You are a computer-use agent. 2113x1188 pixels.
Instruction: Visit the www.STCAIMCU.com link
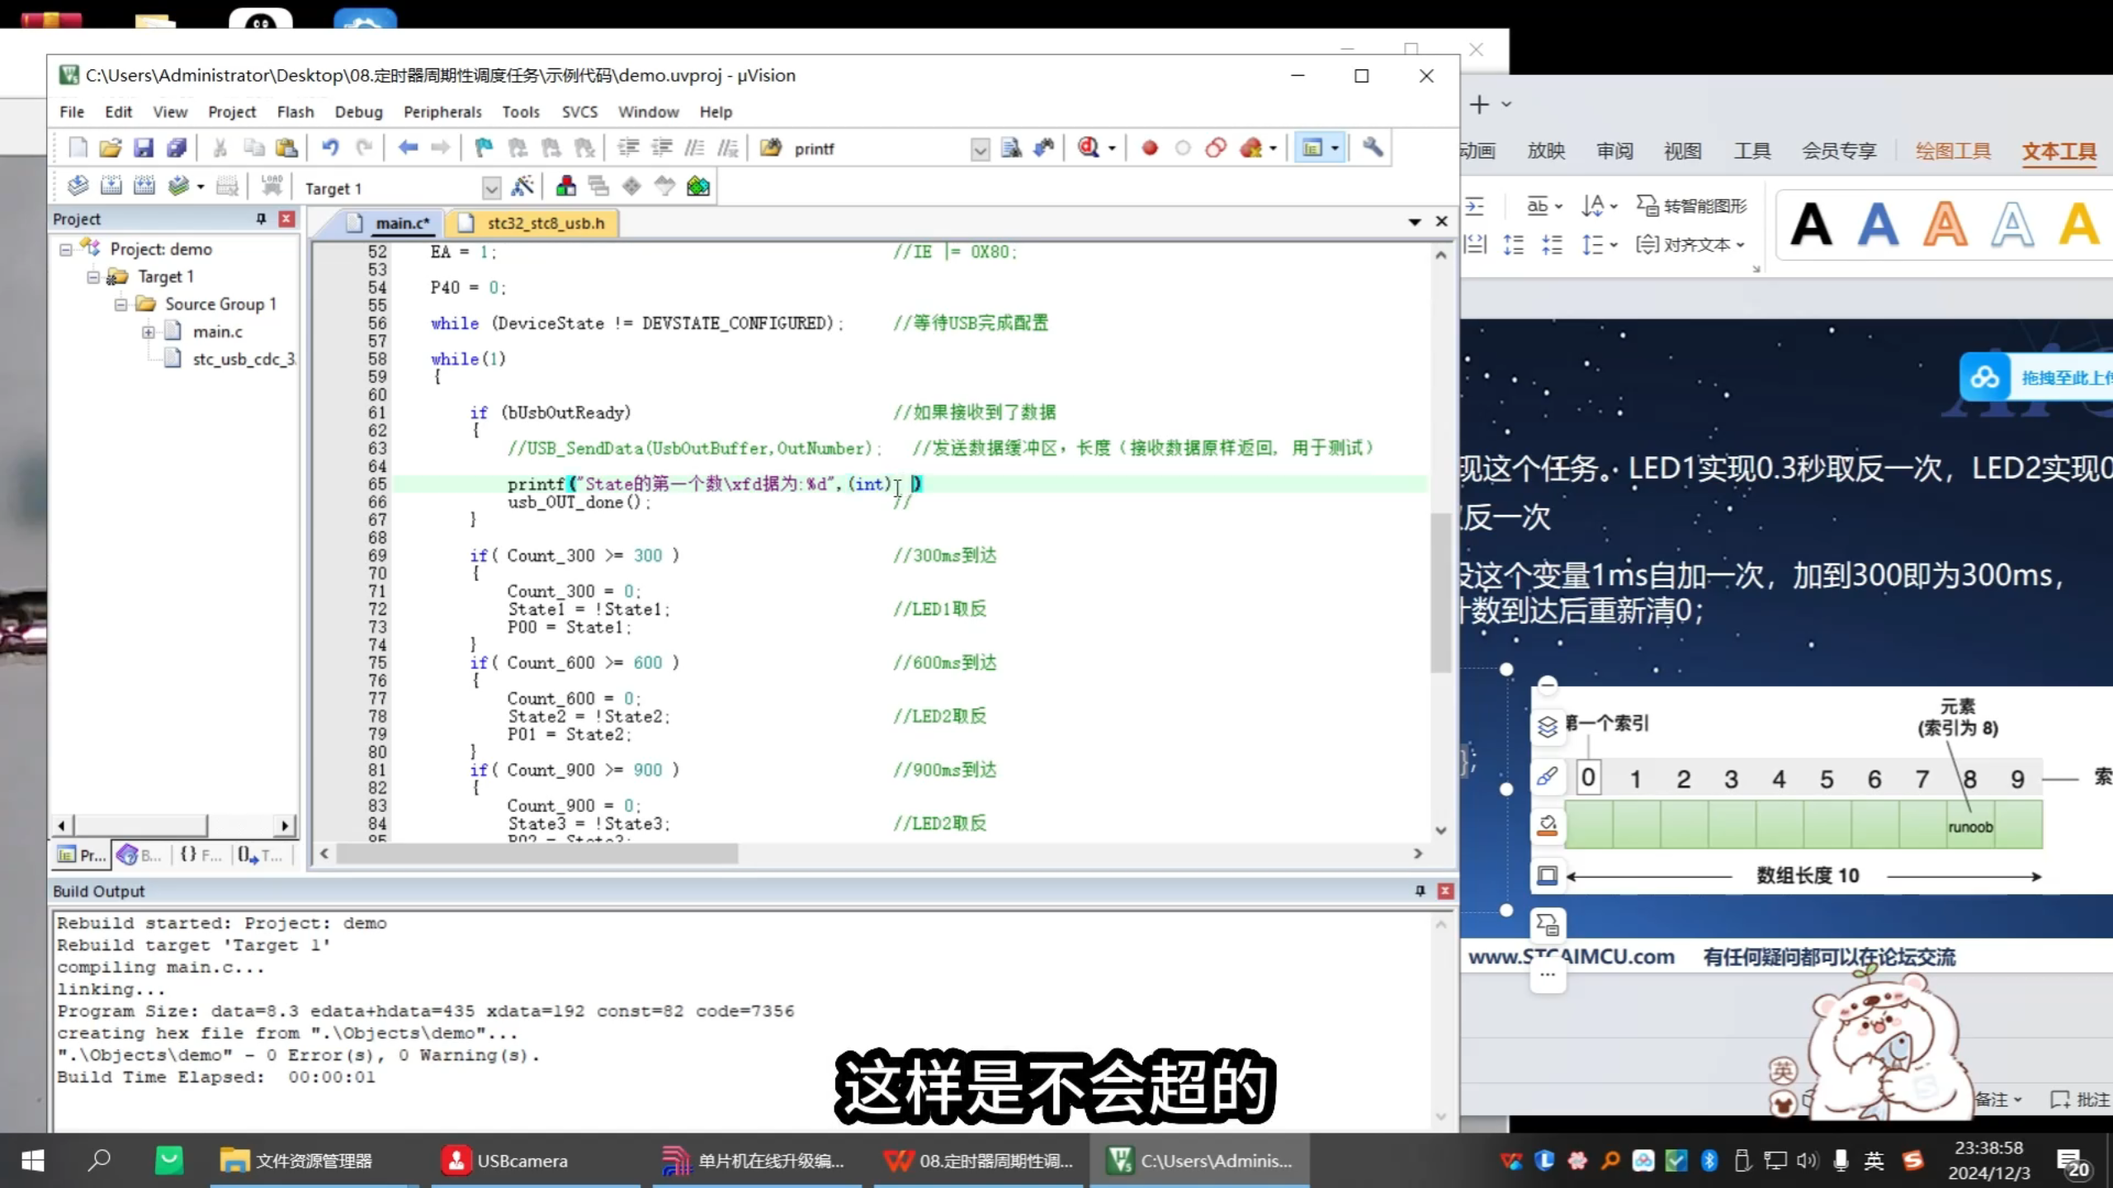tap(1572, 957)
